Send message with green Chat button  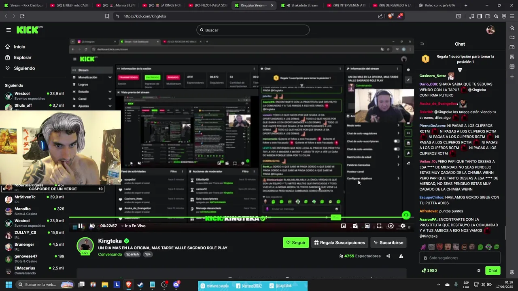point(493,270)
